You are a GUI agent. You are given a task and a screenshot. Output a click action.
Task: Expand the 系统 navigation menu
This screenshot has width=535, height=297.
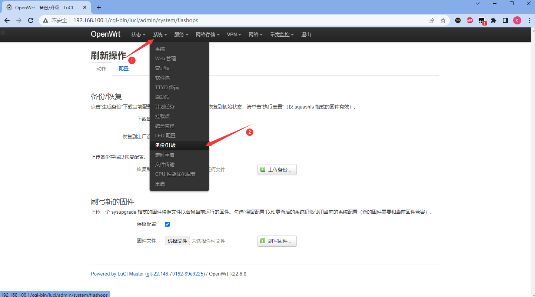(x=160, y=34)
